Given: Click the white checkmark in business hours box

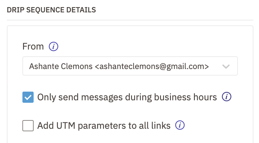Looking at the screenshot, I should coord(28,97).
